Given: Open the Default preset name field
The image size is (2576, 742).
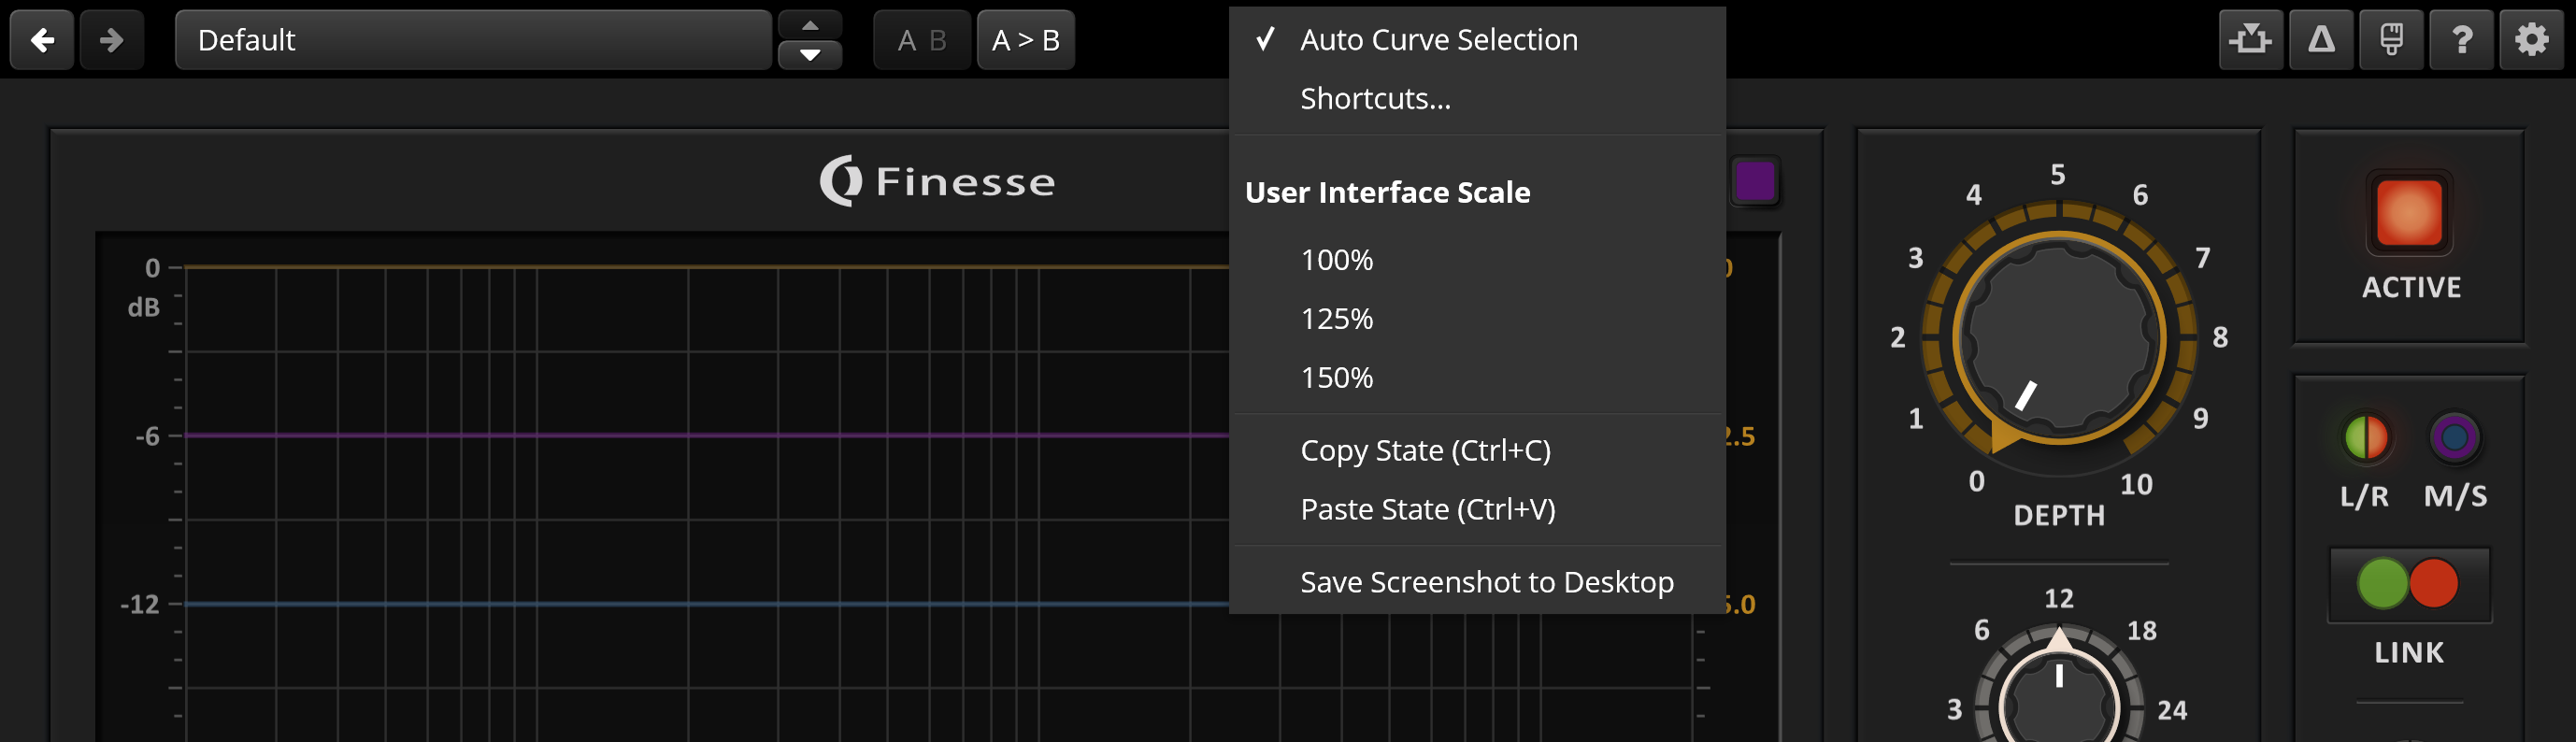Looking at the screenshot, I should click(473, 40).
